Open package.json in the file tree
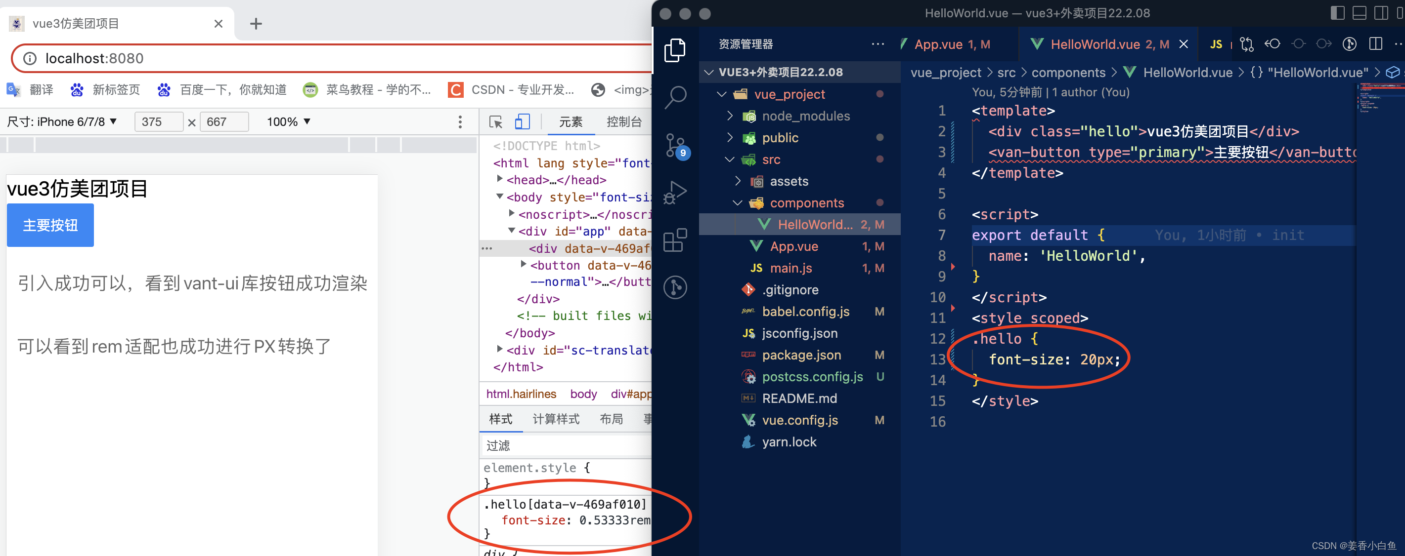This screenshot has width=1405, height=556. click(799, 355)
